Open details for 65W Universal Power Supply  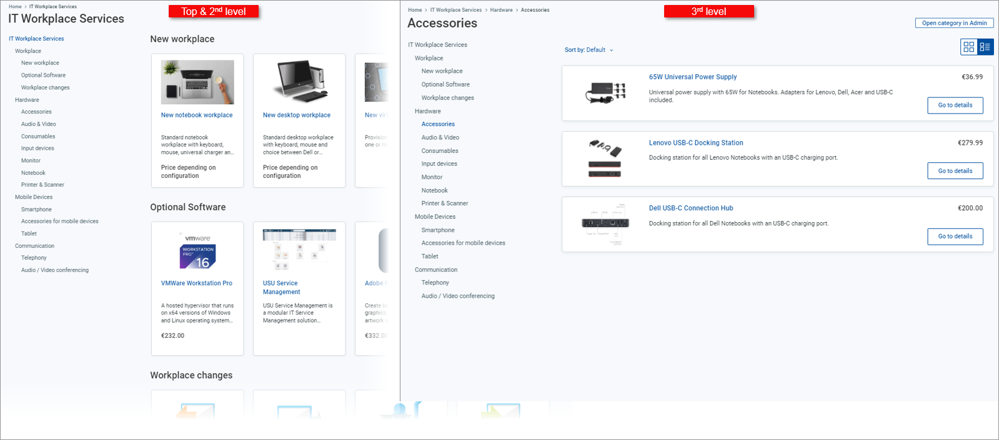pyautogui.click(x=955, y=105)
